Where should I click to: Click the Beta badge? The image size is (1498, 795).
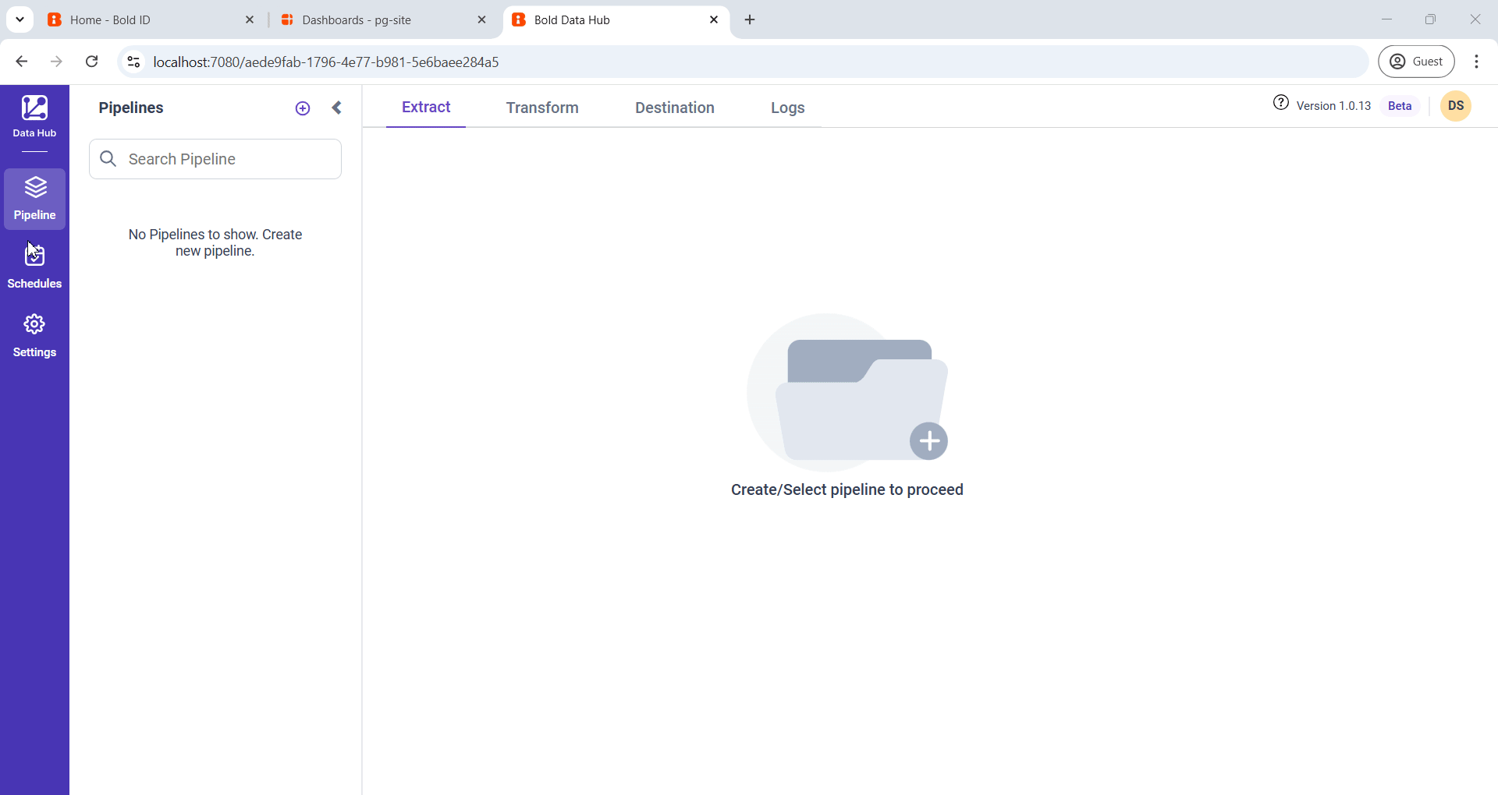(1400, 106)
